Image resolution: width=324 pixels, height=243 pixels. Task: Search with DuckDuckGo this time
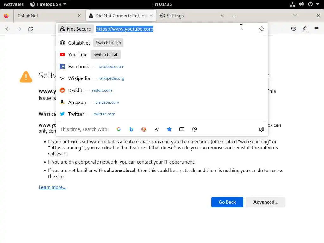pos(144,129)
